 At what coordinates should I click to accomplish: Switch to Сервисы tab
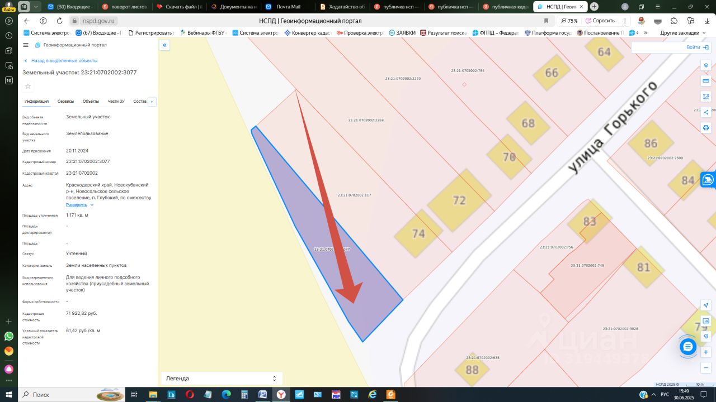click(65, 102)
